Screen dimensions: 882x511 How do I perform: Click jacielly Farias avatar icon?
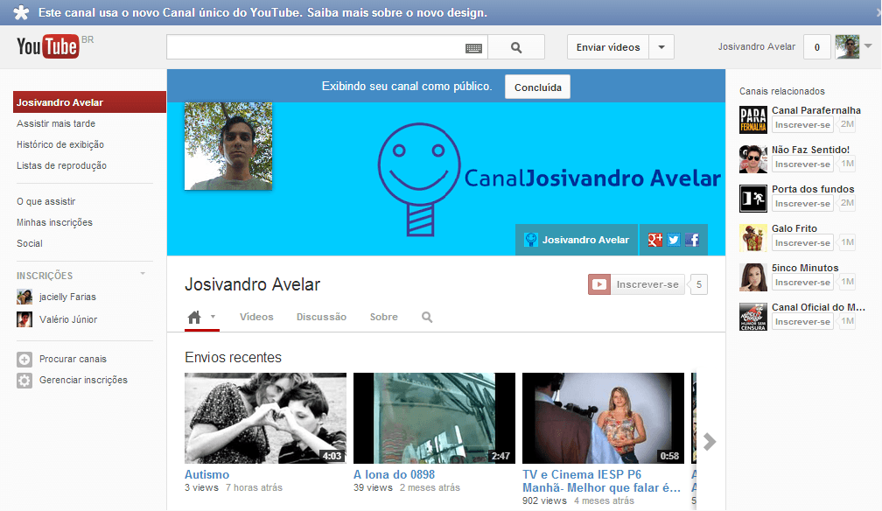(x=24, y=297)
